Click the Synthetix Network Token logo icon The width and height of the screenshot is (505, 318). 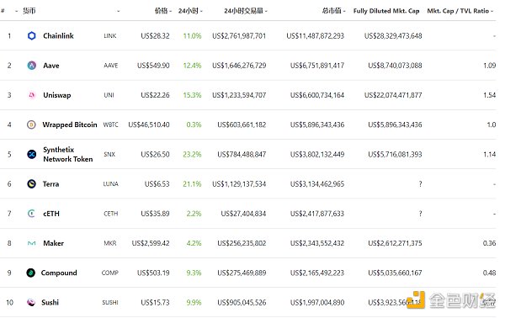(32, 154)
